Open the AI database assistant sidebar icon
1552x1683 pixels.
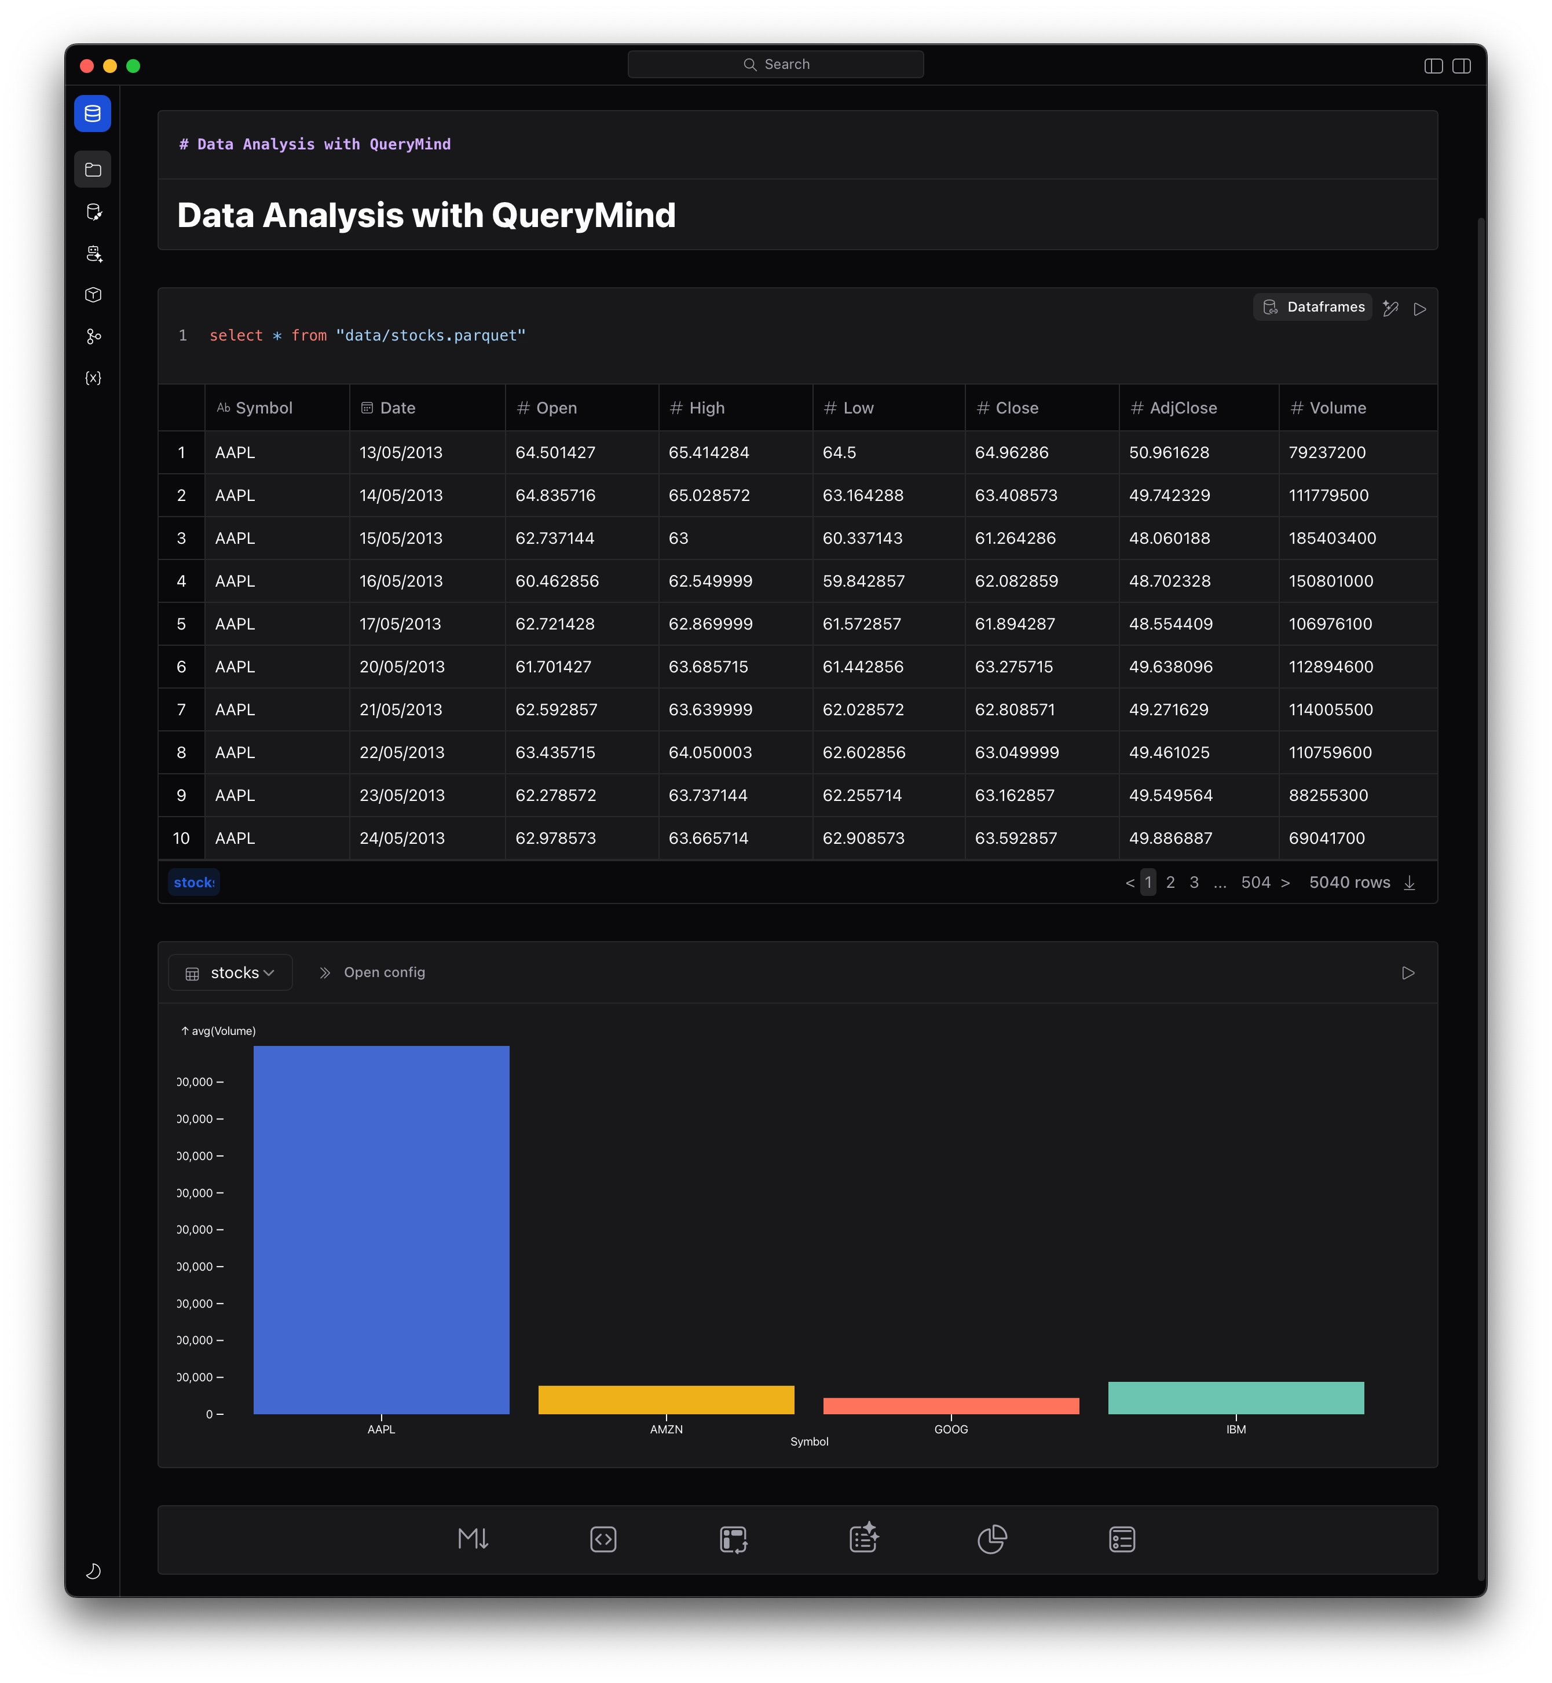[93, 254]
